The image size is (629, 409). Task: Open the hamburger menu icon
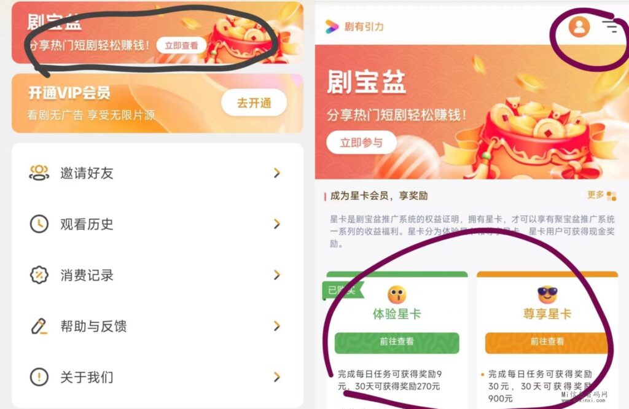[610, 26]
